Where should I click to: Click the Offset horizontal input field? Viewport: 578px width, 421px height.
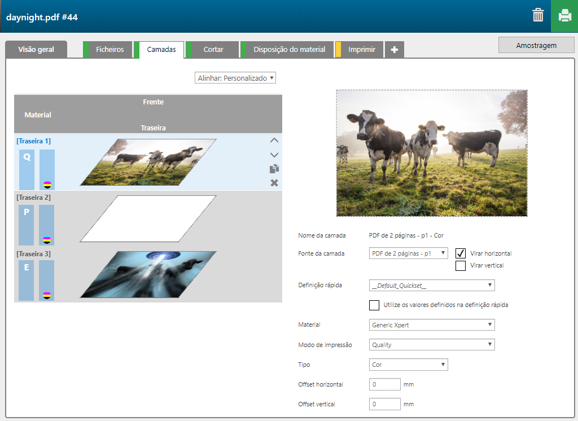tap(384, 385)
